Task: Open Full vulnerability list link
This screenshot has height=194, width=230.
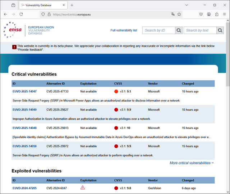Action: pyautogui.click(x=124, y=30)
